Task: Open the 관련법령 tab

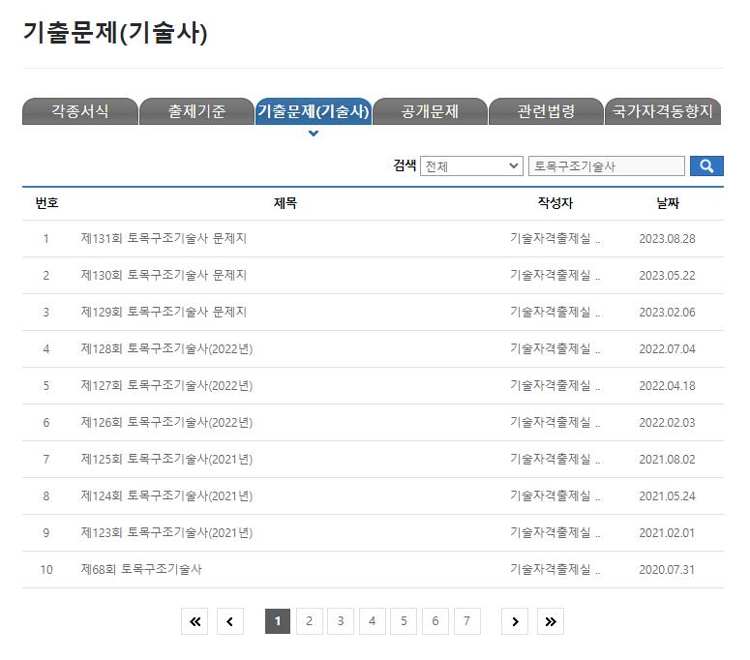Action: (546, 111)
